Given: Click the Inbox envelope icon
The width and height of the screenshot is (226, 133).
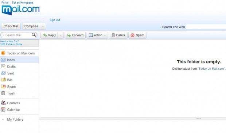Looking at the screenshot, I should pos(3,60).
